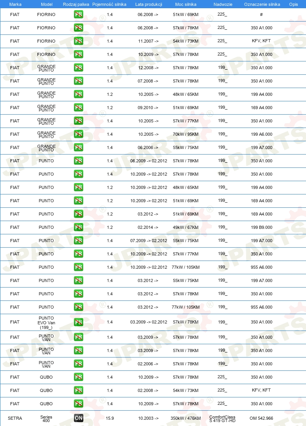Click petrol fuel icon in Grande Punto 09.2010 row

coord(79,108)
